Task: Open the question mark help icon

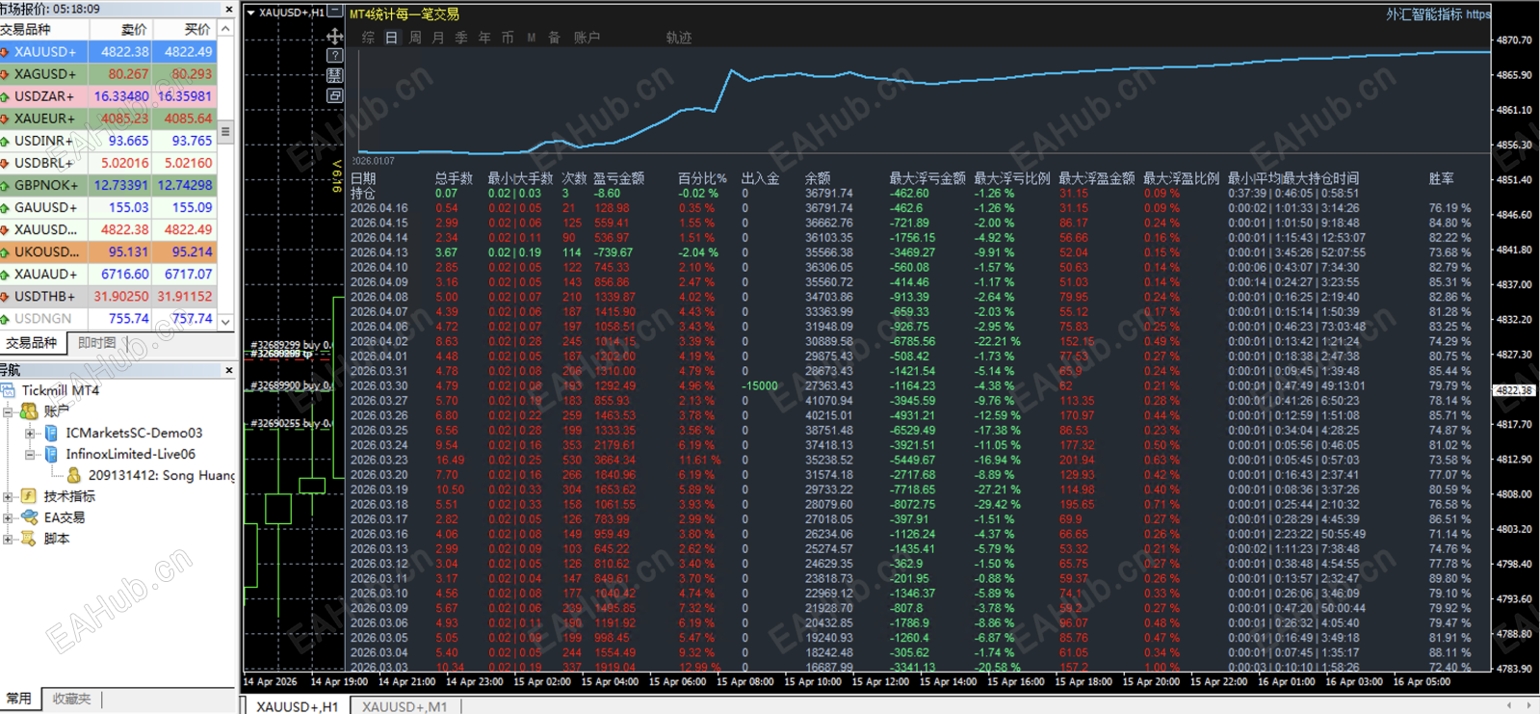Action: [x=334, y=56]
